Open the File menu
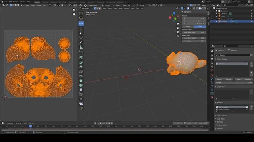254x142 pixels. pyautogui.click(x=6, y=2)
